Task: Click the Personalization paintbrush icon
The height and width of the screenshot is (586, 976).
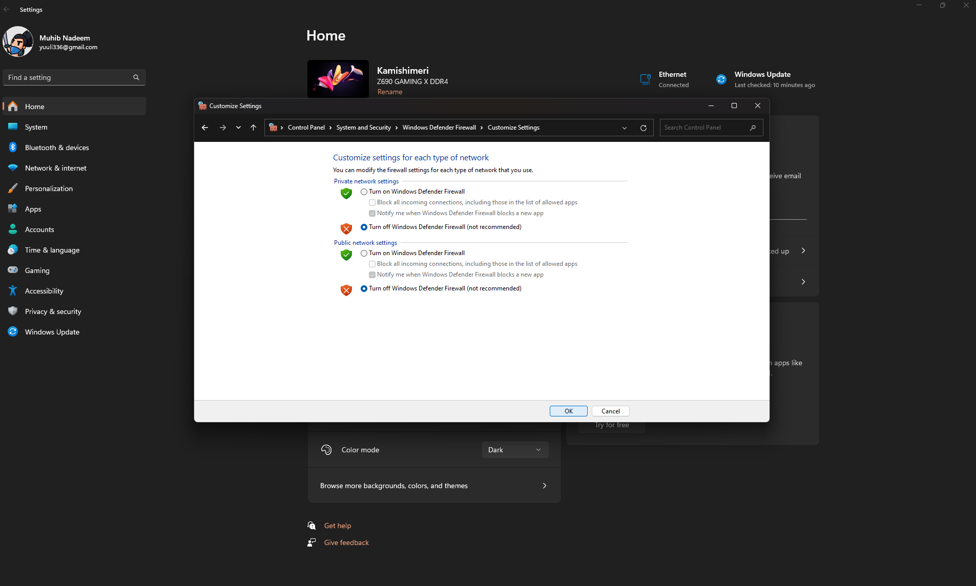Action: pyautogui.click(x=13, y=189)
